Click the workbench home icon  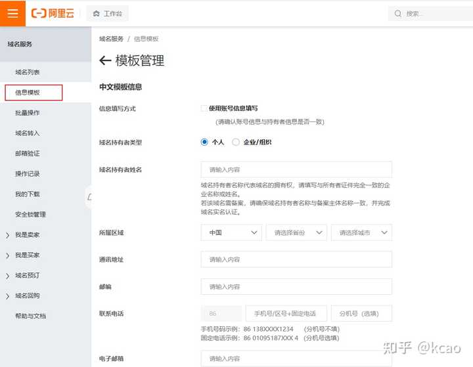click(96, 14)
